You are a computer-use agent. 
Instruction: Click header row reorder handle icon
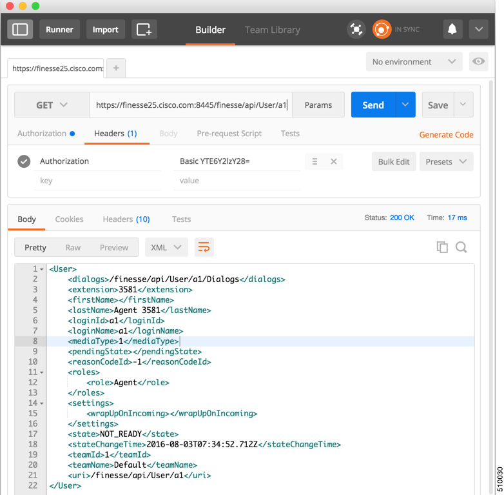click(315, 161)
